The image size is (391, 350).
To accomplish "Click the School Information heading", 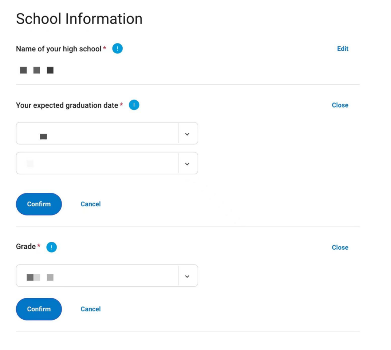I will pyautogui.click(x=79, y=19).
